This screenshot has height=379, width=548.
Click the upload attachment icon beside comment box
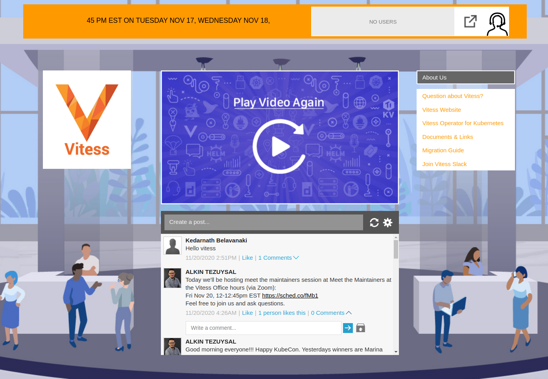[x=360, y=328]
